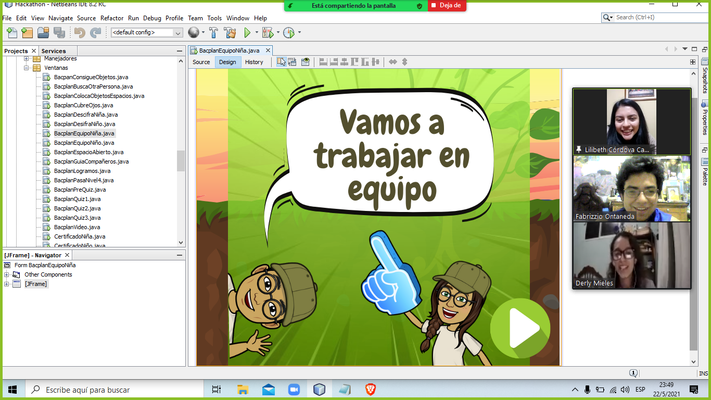Click the New File toolbar icon
This screenshot has width=711, height=400.
pyautogui.click(x=11, y=33)
